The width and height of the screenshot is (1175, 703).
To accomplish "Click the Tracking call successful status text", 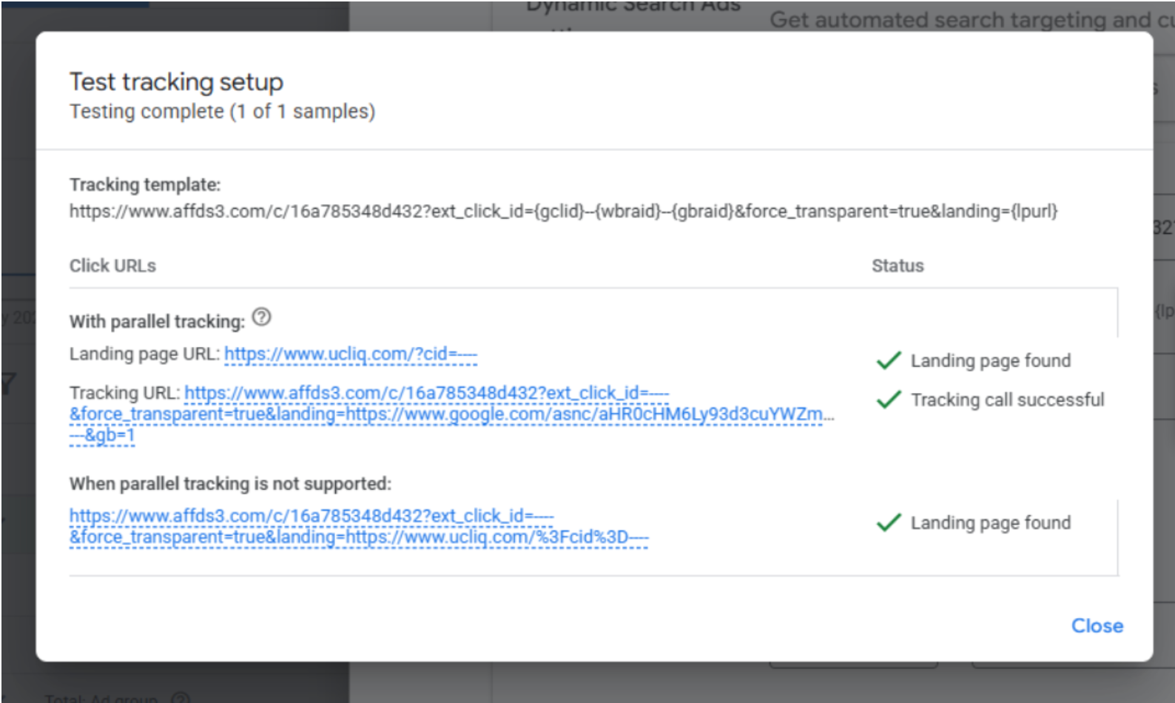I will (x=1007, y=400).
